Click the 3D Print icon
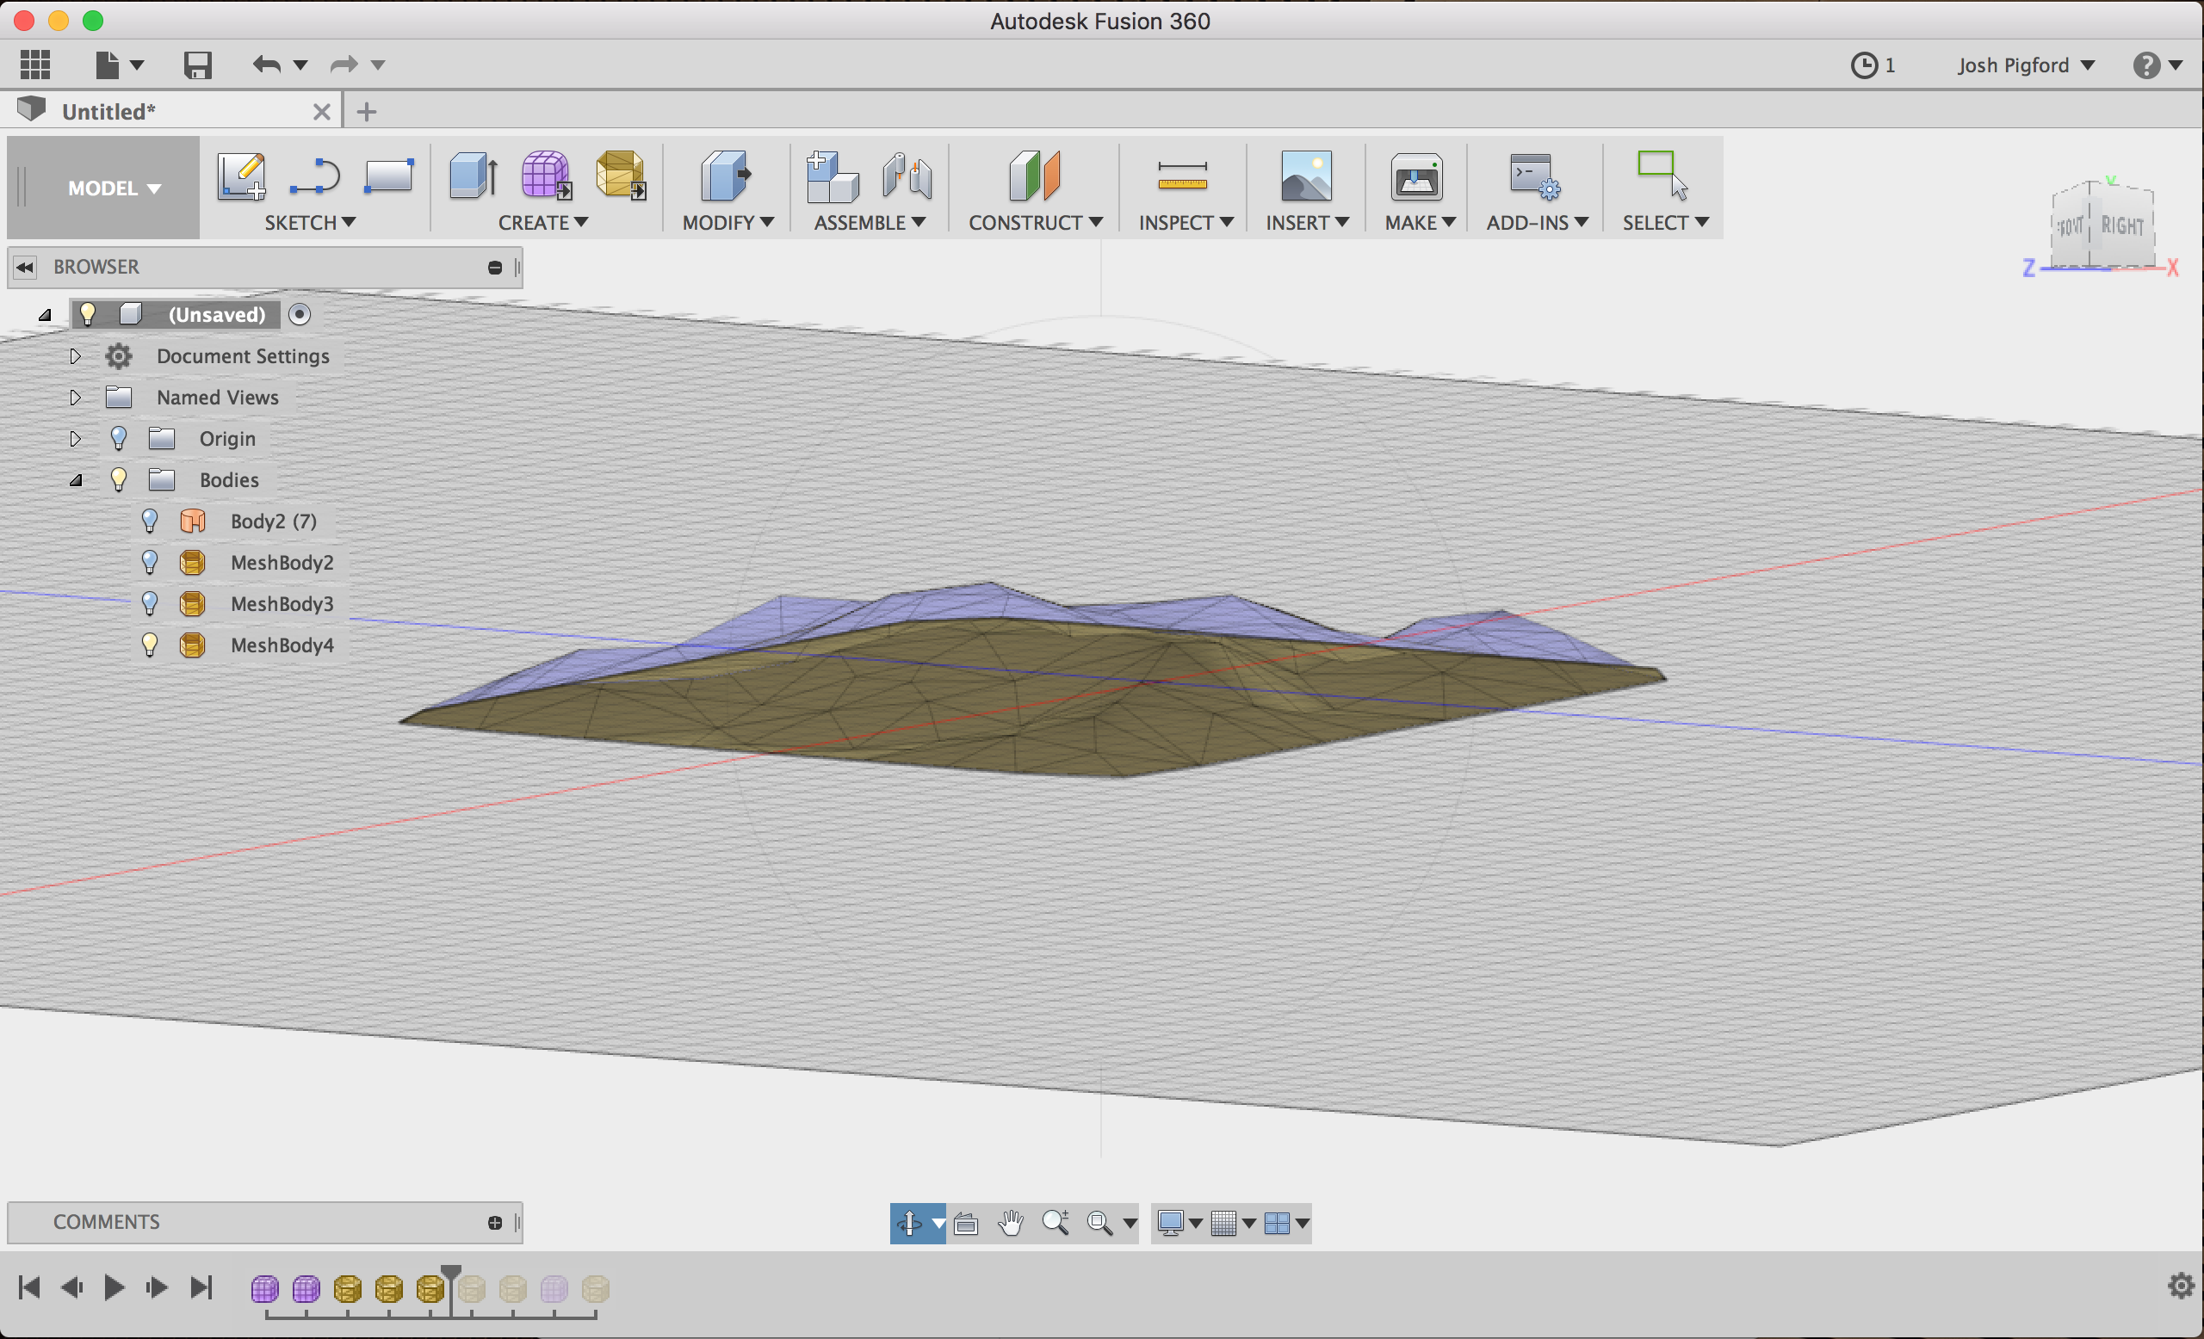The width and height of the screenshot is (2204, 1339). (1416, 176)
